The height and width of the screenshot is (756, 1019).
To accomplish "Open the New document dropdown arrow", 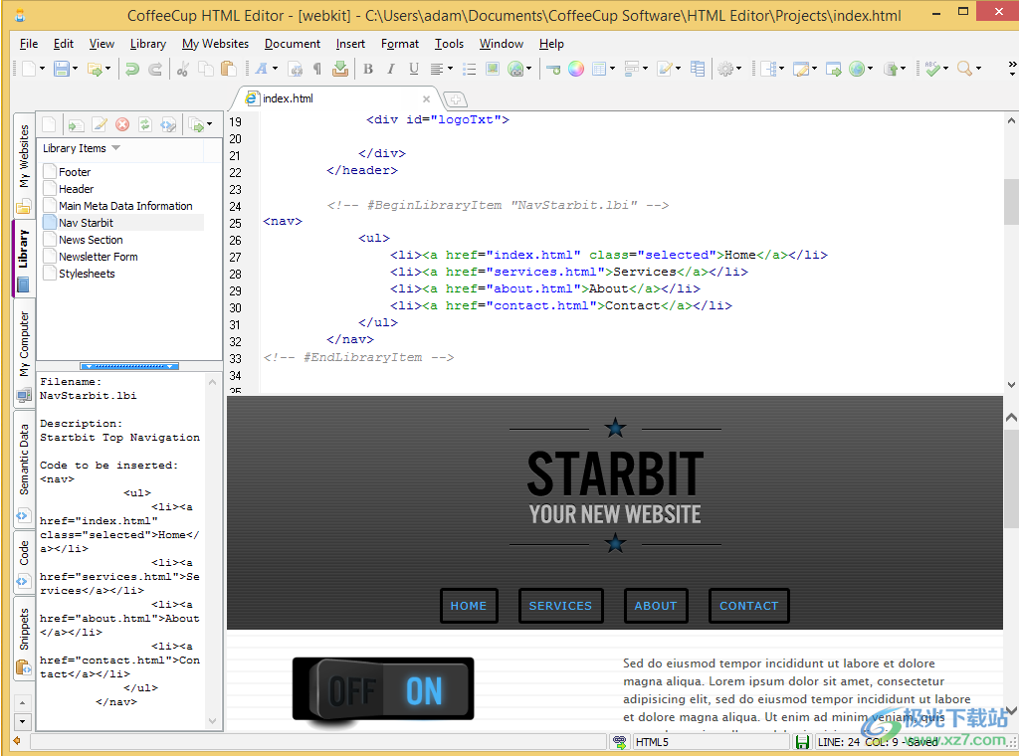I will [x=43, y=69].
